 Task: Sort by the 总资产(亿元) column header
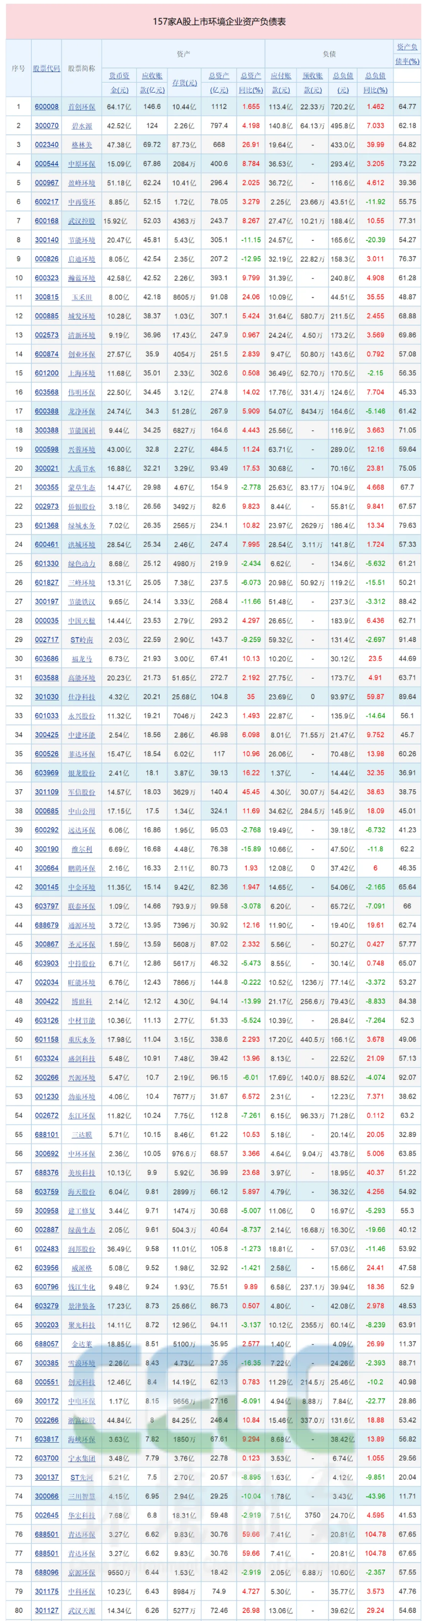click(x=219, y=82)
